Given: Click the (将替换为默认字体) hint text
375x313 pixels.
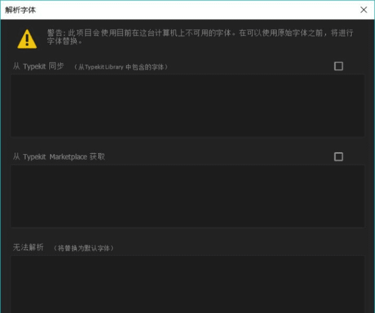Looking at the screenshot, I should click(83, 248).
